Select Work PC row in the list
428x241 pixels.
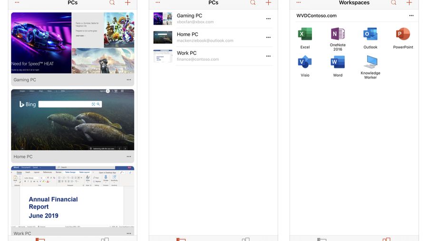point(213,56)
